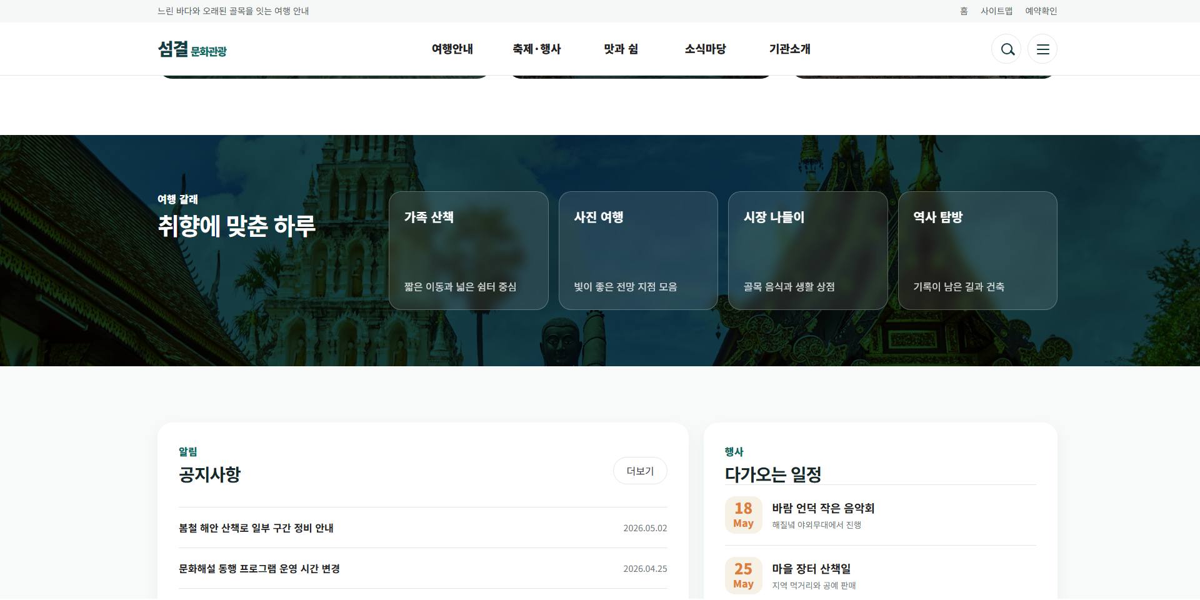Click text 골목 음식과 생활 상점

pos(789,287)
